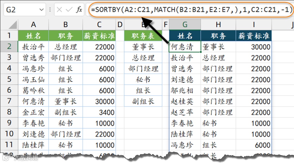
Task: Select cell E3 总经理 in 职务表
Action: (143, 58)
